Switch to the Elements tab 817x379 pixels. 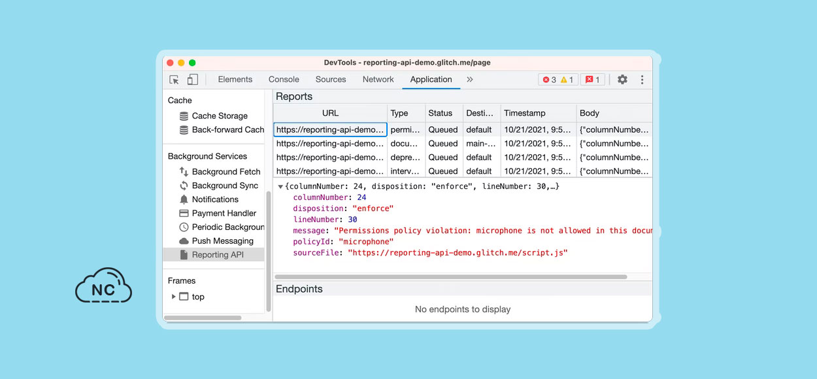[x=235, y=80]
